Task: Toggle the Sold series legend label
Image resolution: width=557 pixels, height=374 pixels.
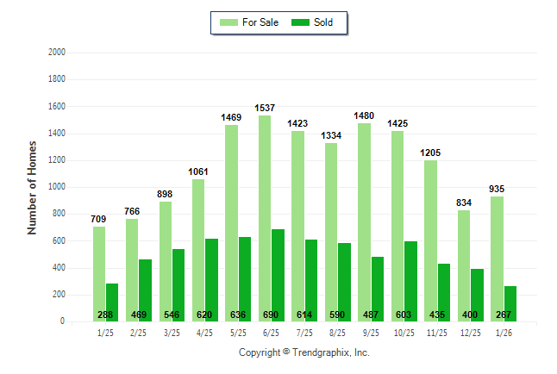Action: [x=323, y=22]
